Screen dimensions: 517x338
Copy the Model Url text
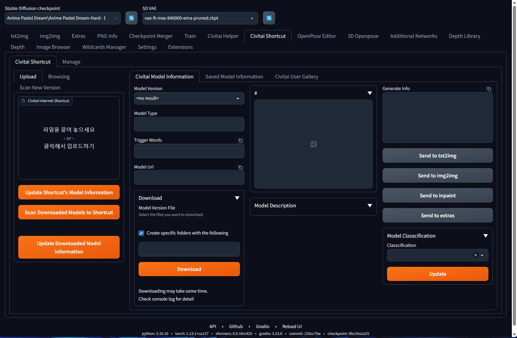[x=241, y=167]
